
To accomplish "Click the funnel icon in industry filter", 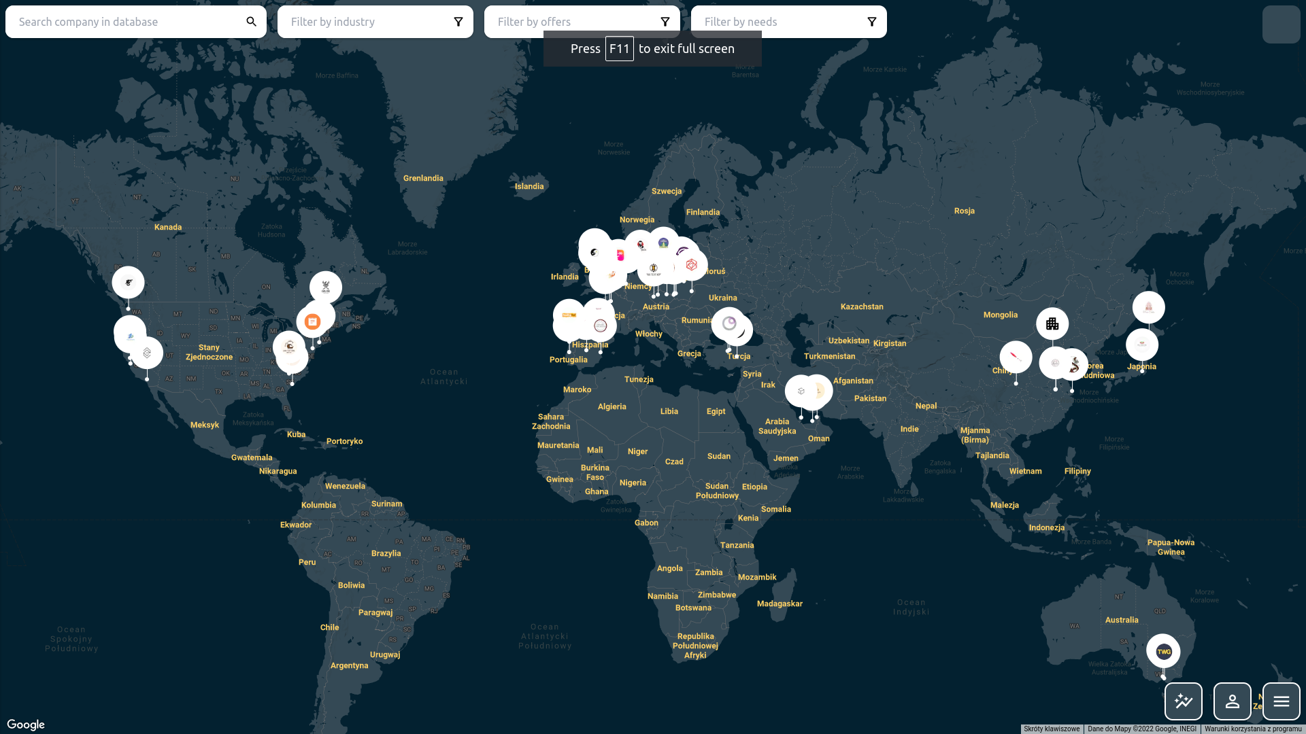I will pyautogui.click(x=458, y=22).
